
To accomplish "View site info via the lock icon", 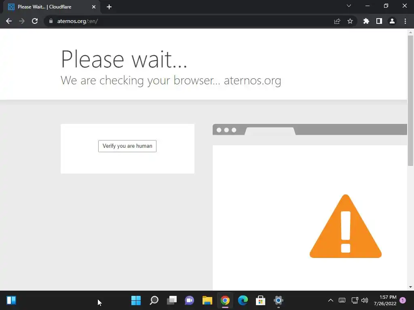I will [x=51, y=21].
